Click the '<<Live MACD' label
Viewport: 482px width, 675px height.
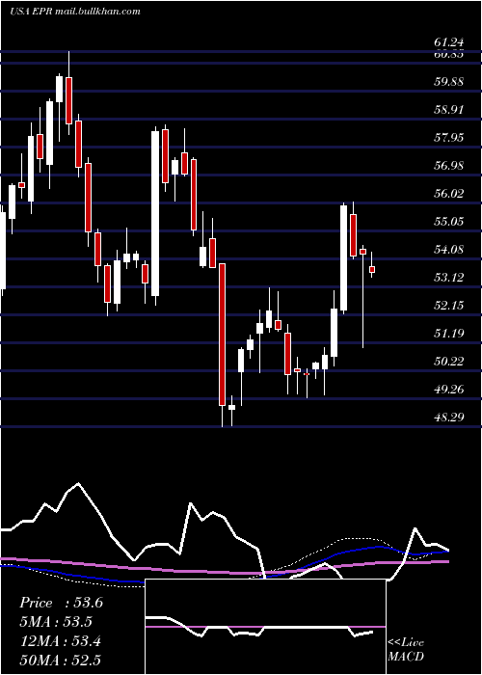406,649
